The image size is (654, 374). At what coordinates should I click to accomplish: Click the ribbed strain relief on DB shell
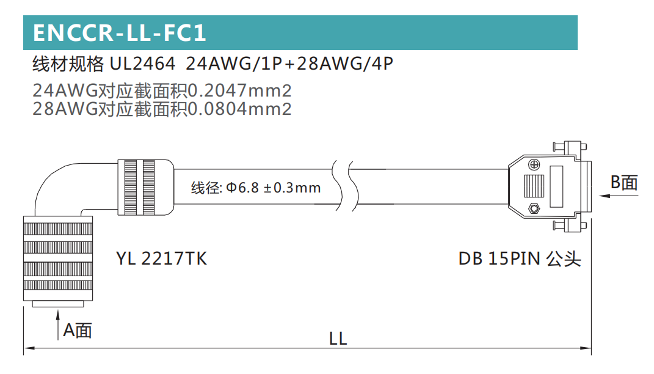[x=534, y=186]
